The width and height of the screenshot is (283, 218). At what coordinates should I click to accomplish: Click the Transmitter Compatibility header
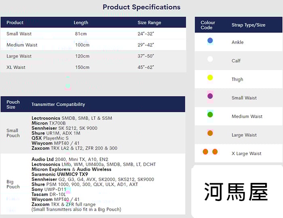tap(58, 104)
